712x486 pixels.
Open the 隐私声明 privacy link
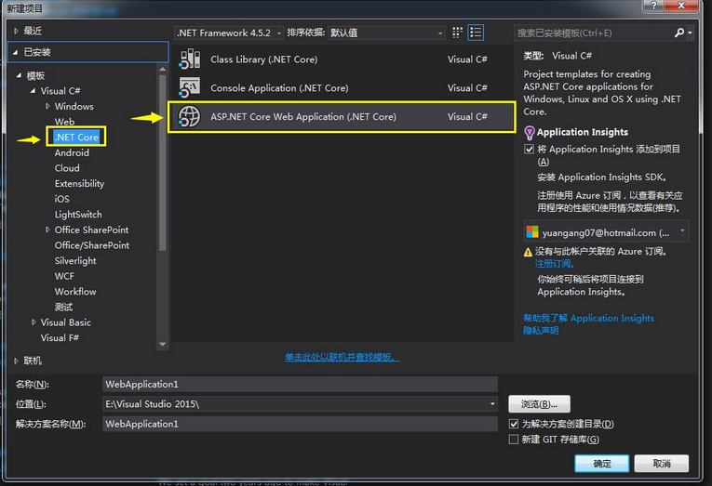click(541, 331)
